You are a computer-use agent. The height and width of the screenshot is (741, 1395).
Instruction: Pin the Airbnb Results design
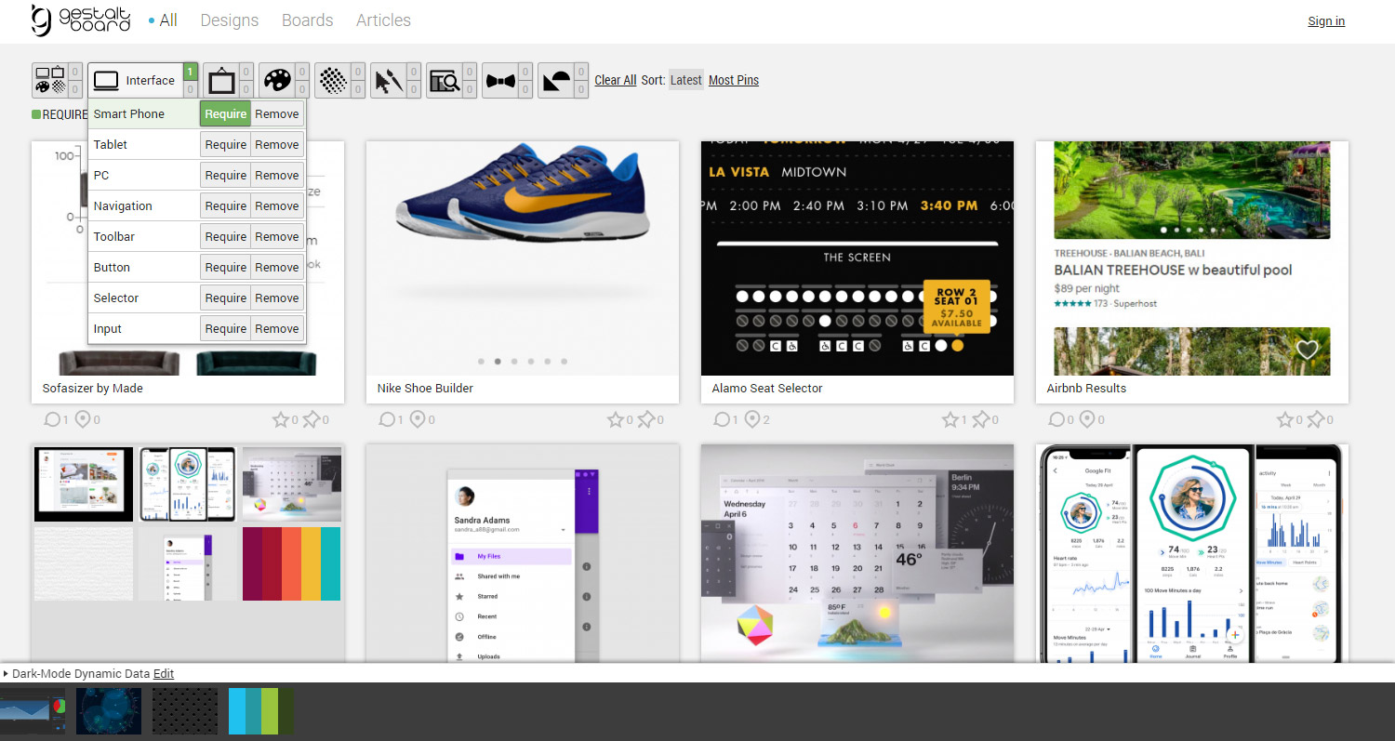coord(1315,420)
